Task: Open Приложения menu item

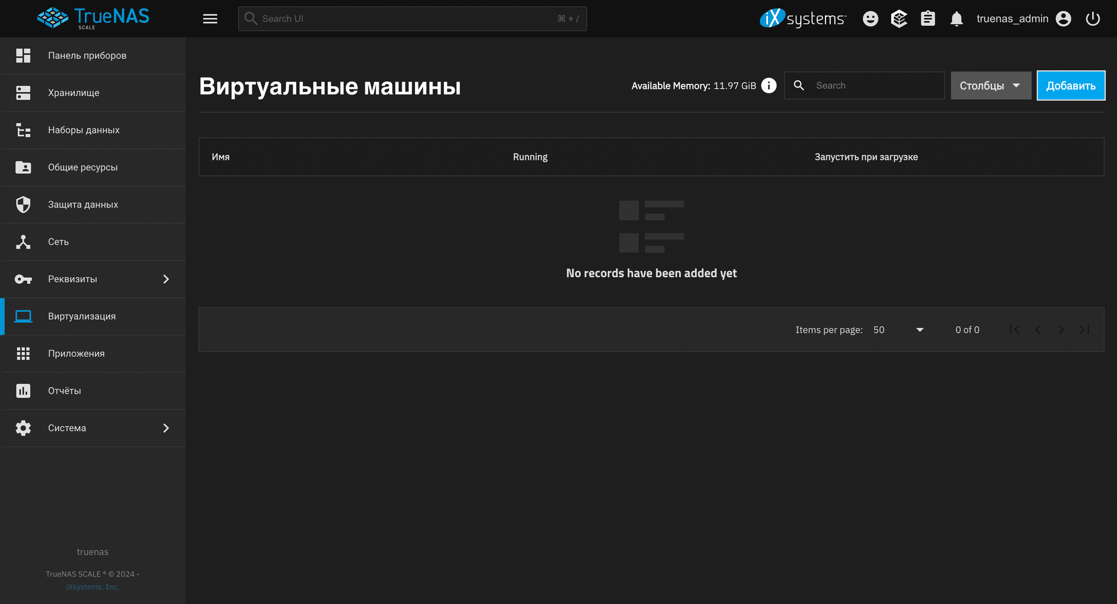Action: tap(93, 354)
